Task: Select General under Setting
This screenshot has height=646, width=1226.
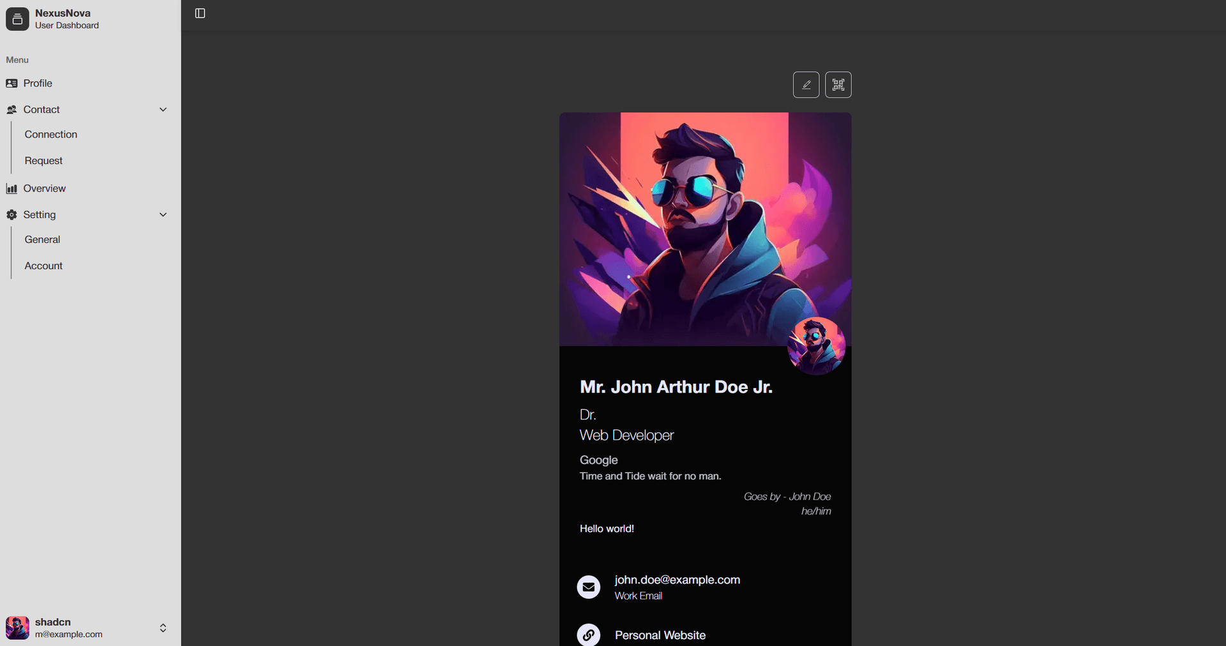Action: coord(42,240)
